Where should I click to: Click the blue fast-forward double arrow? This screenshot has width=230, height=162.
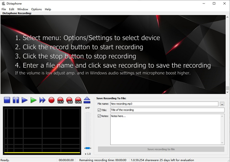coord(43,100)
